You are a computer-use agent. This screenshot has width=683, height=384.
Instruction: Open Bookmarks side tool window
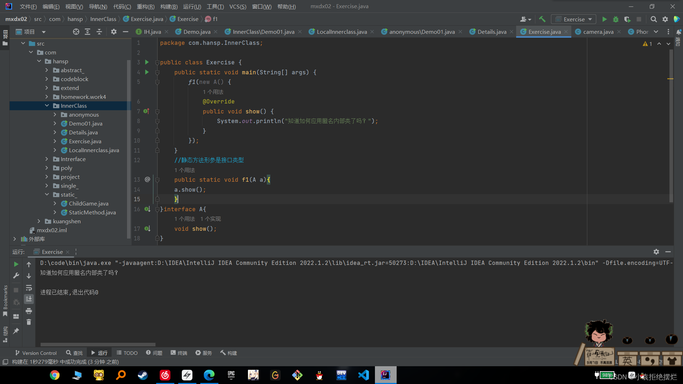(x=5, y=300)
